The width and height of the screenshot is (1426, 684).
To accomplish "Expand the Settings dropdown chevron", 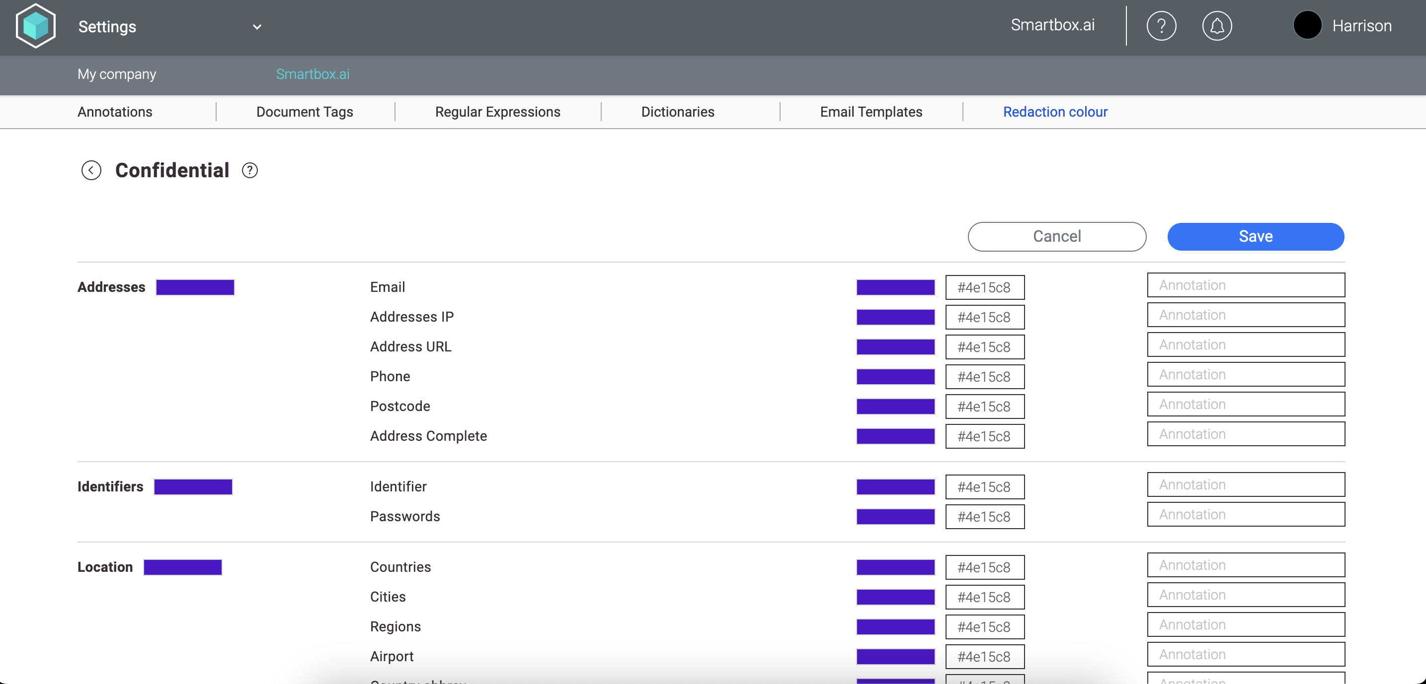I will tap(257, 27).
